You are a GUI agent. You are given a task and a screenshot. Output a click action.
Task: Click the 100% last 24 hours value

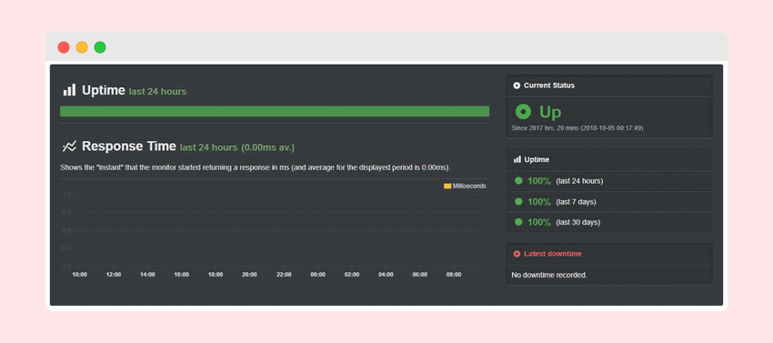click(x=539, y=181)
